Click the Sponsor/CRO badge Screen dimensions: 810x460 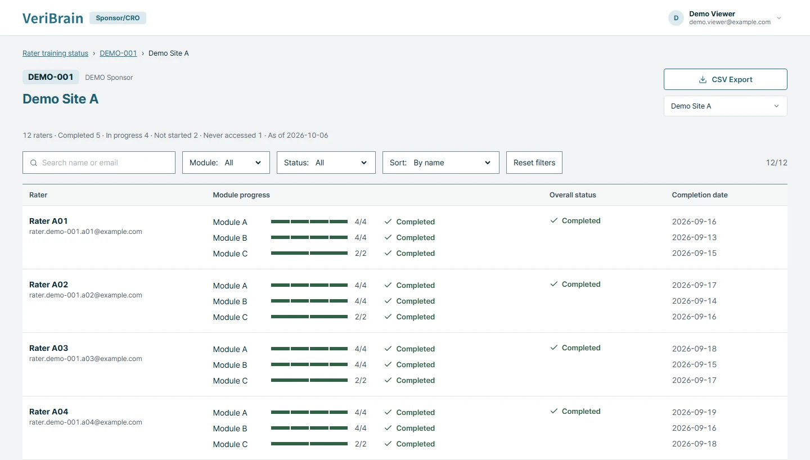click(x=118, y=18)
